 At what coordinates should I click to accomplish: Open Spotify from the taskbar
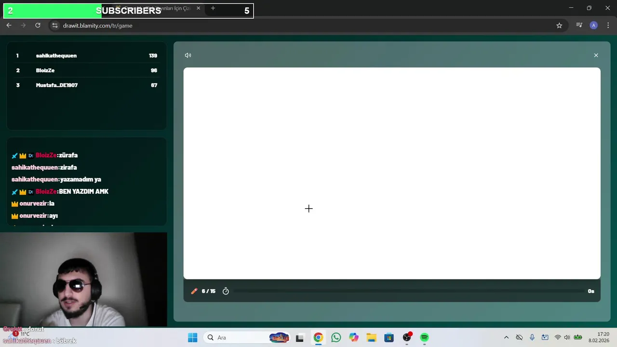pos(424,337)
